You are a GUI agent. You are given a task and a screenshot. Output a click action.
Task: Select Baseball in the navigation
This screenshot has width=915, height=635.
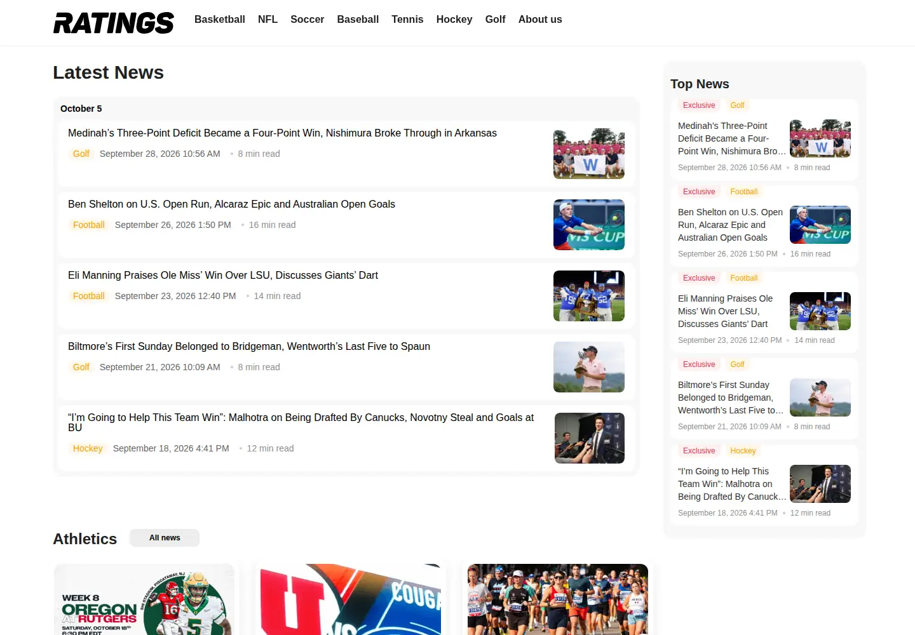click(358, 20)
